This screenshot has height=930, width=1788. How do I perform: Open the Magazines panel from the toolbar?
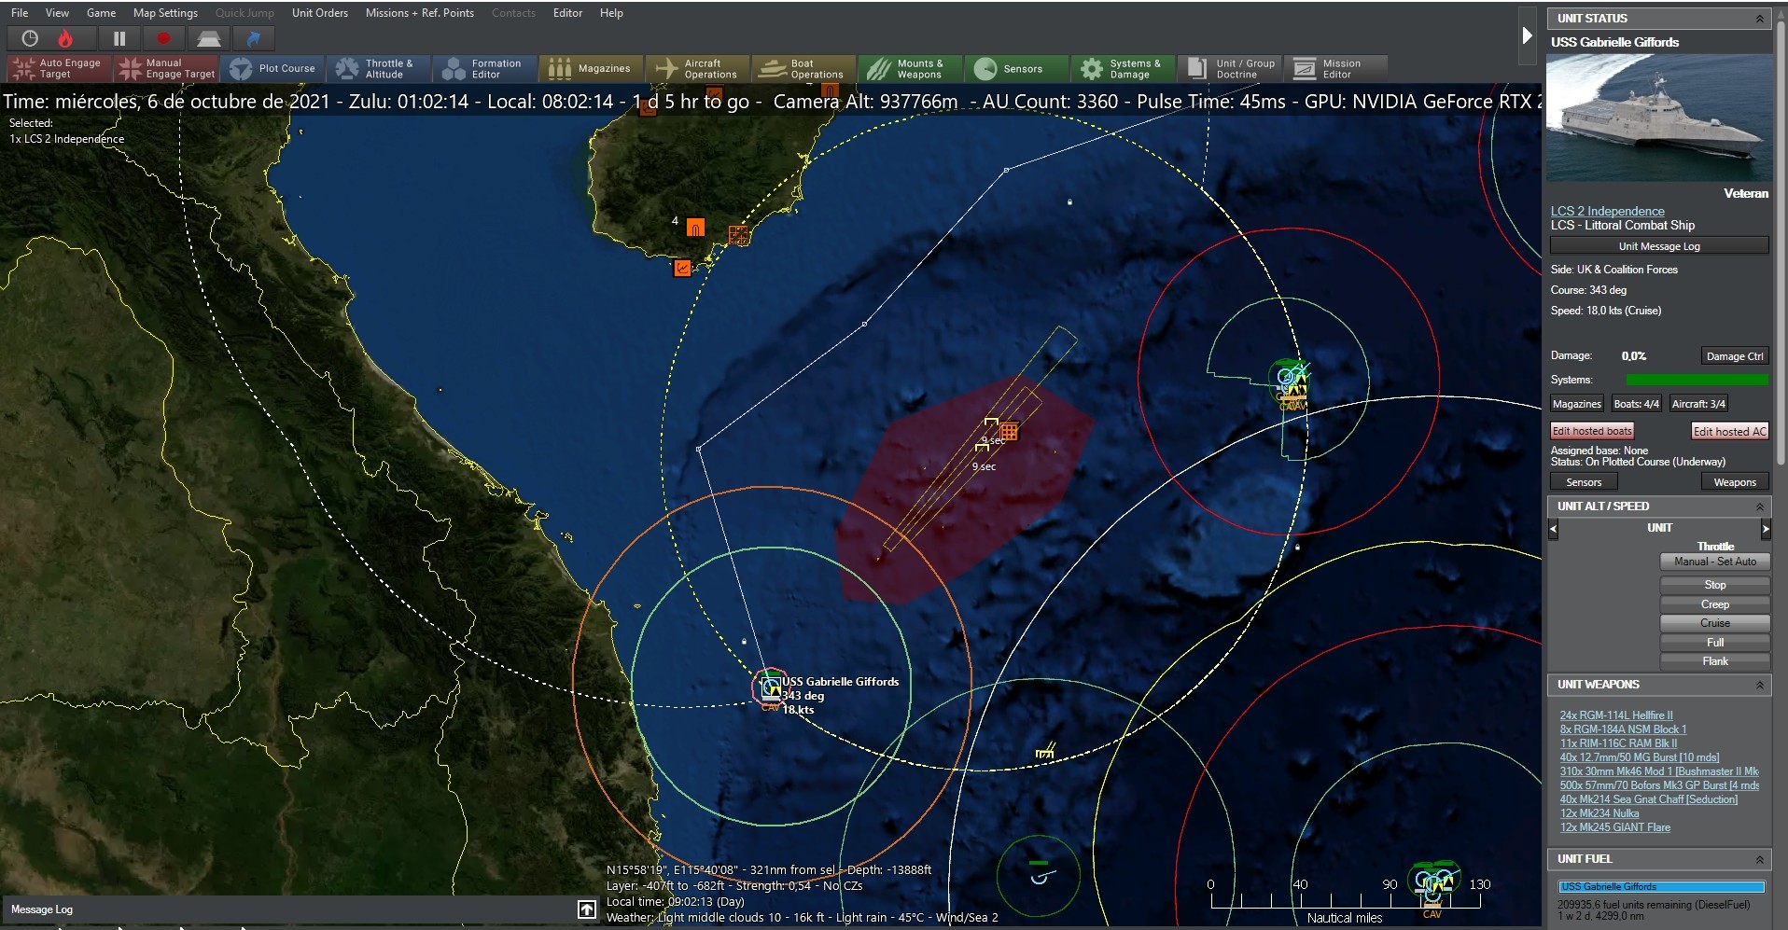tap(590, 68)
